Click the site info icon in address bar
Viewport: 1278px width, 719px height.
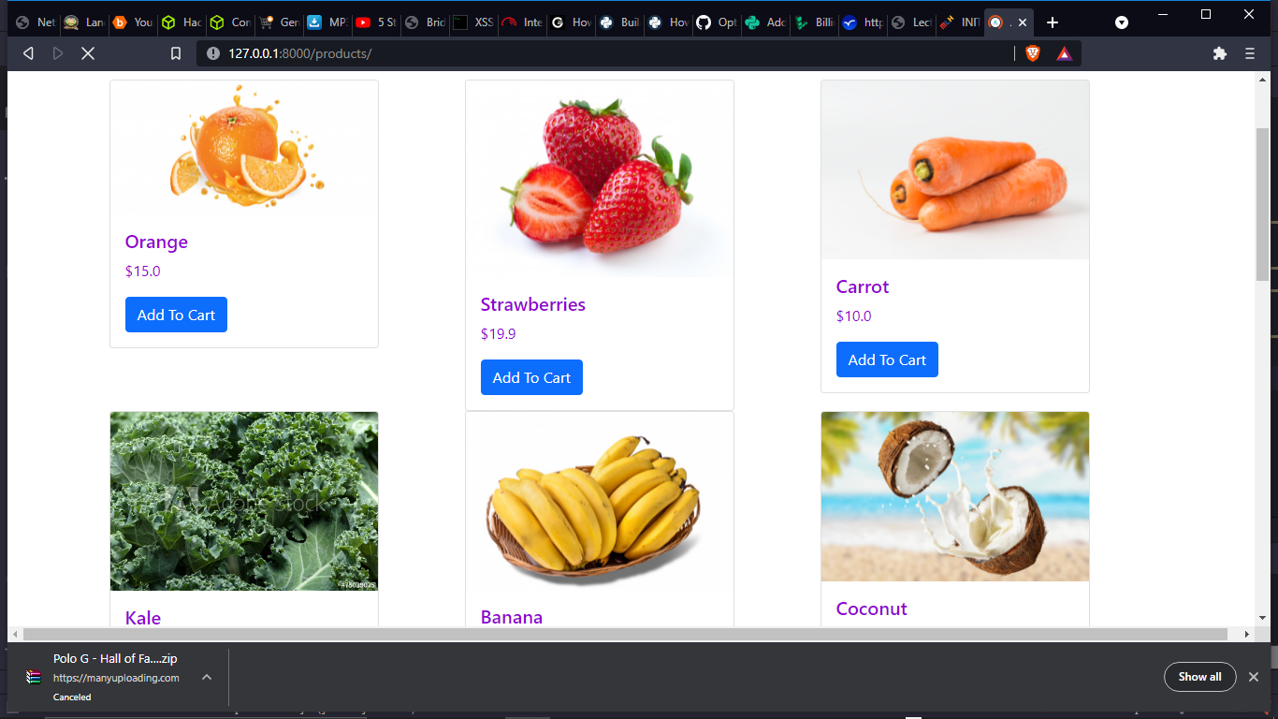(213, 53)
